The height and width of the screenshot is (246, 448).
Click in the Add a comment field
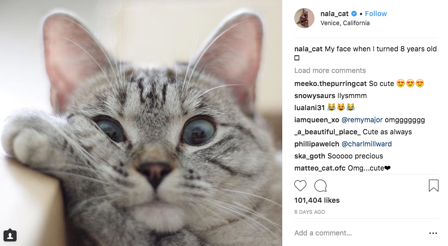[x=352, y=233]
